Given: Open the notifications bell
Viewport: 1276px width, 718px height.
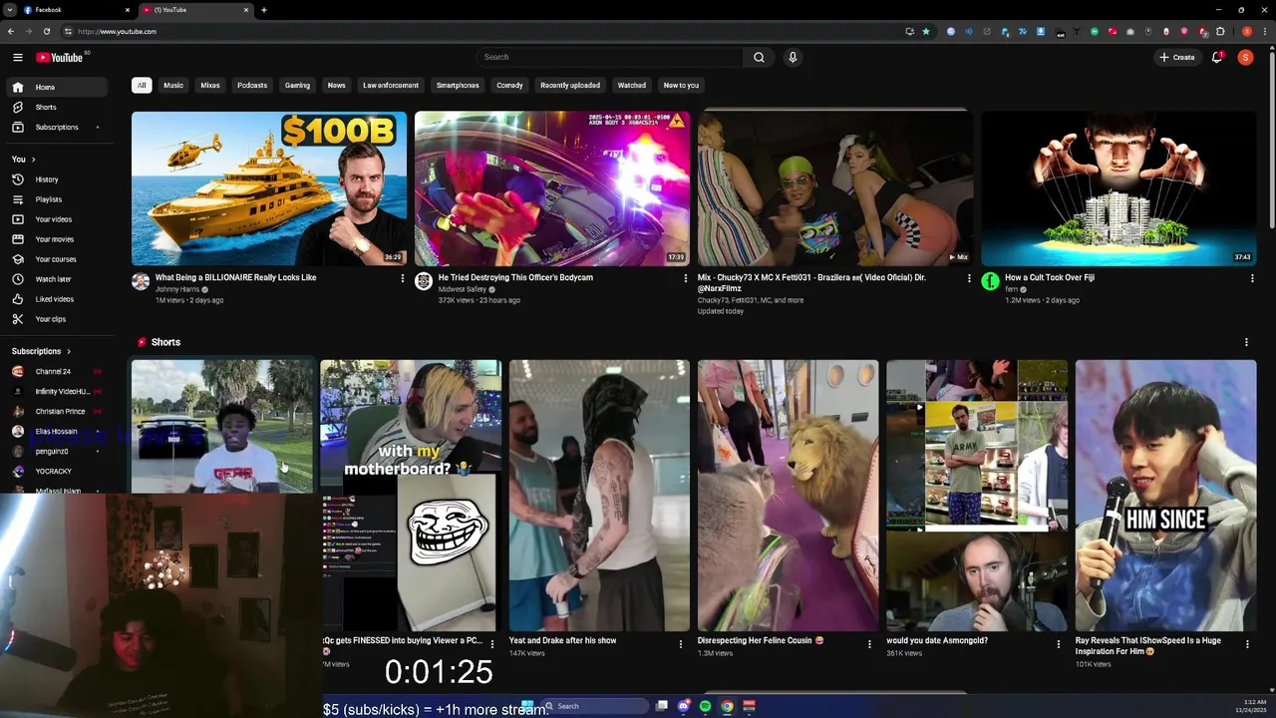Looking at the screenshot, I should [1216, 57].
